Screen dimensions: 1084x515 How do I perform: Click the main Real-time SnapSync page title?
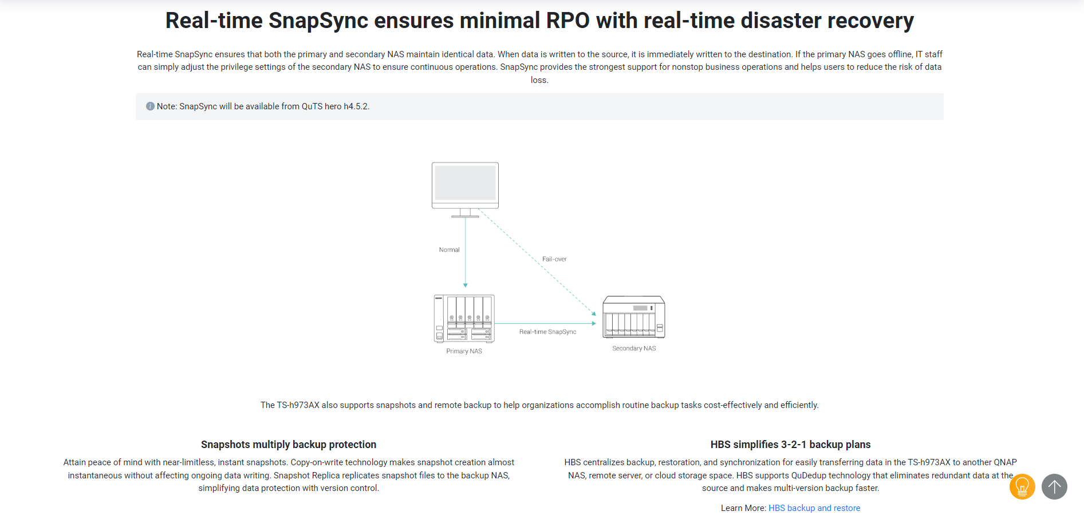pyautogui.click(x=539, y=21)
